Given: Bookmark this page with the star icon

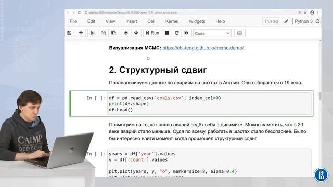Looking at the screenshot, I should click(305, 12).
